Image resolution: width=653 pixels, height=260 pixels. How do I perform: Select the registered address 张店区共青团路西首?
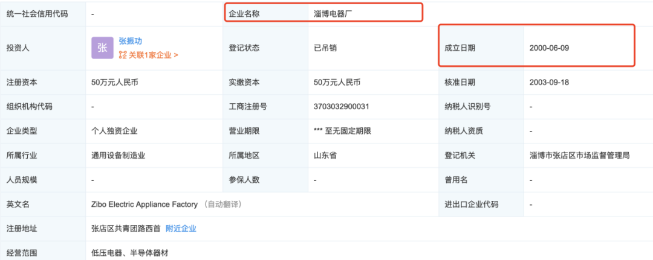(x=125, y=229)
